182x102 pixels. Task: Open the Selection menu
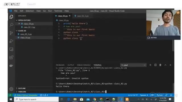(x=30, y=11)
